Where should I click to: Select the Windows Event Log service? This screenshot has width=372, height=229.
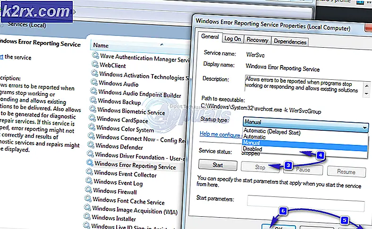[x=118, y=182]
